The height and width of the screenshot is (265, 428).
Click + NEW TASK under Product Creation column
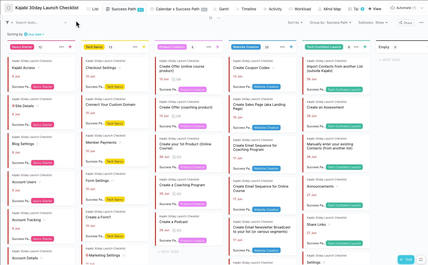click(x=168, y=252)
